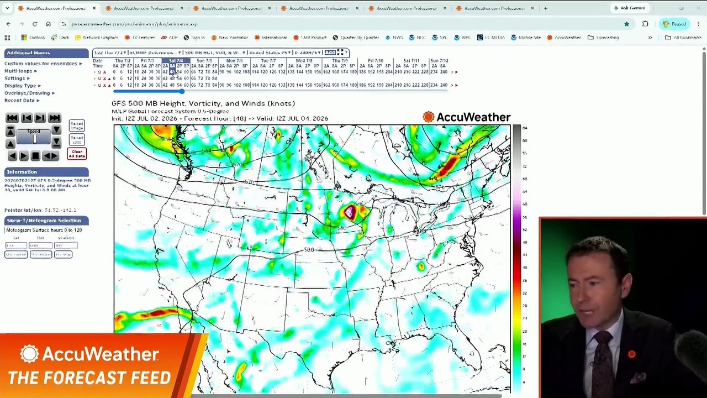Expand the Display Type menu
The image size is (707, 398).
[x=23, y=86]
